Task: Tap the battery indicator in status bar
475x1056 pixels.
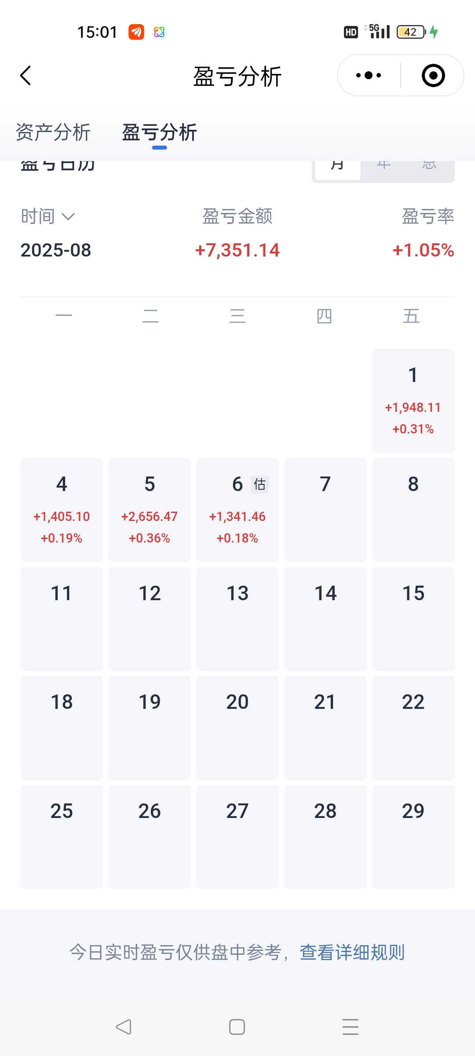Action: click(x=411, y=32)
